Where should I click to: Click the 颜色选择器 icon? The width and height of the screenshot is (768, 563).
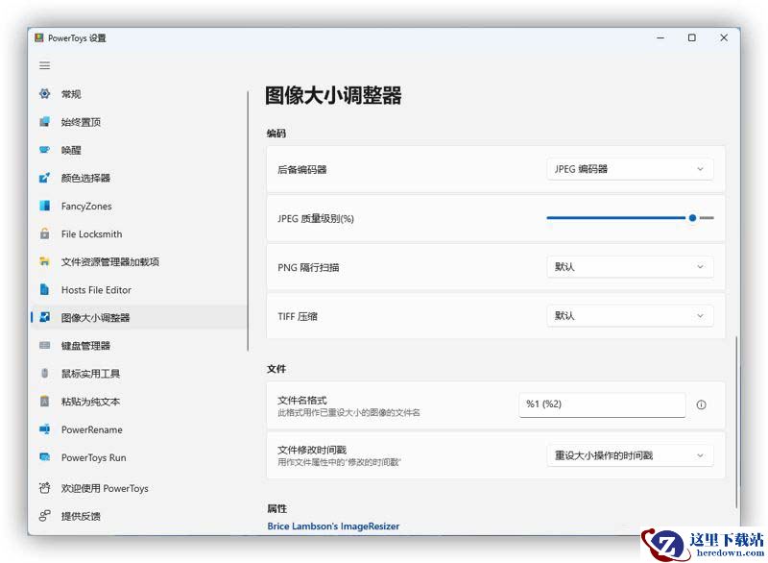[44, 178]
